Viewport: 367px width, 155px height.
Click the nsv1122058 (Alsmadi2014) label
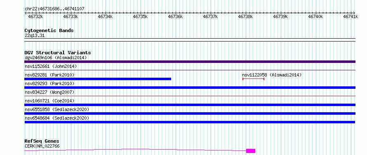coord(272,75)
